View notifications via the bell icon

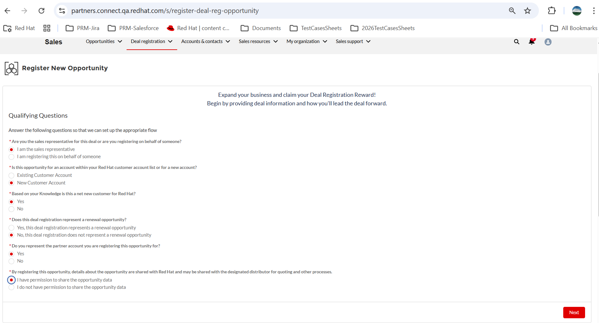coord(532,41)
